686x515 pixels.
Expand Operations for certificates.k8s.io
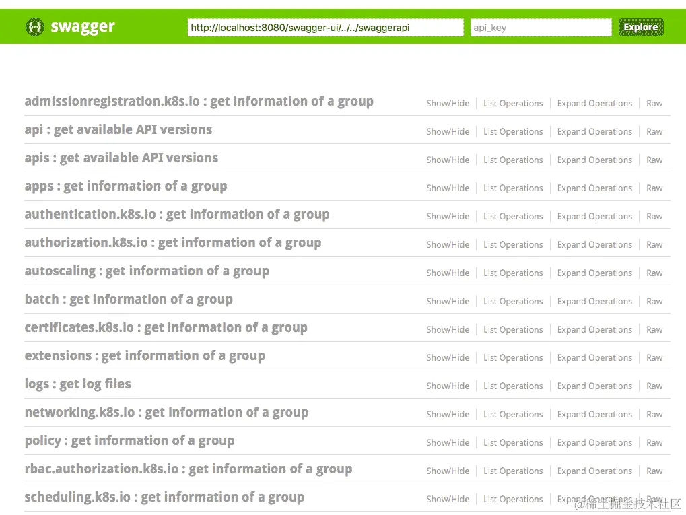(x=594, y=329)
